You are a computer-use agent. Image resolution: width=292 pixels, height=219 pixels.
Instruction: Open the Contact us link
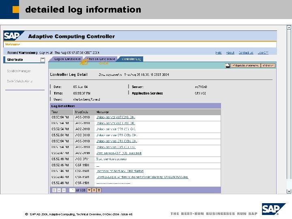(x=246, y=53)
